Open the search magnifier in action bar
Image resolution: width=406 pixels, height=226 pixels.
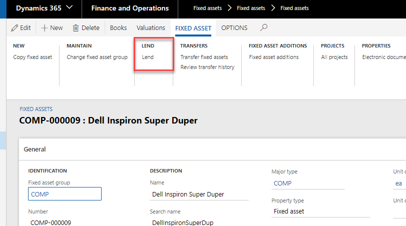pyautogui.click(x=264, y=27)
